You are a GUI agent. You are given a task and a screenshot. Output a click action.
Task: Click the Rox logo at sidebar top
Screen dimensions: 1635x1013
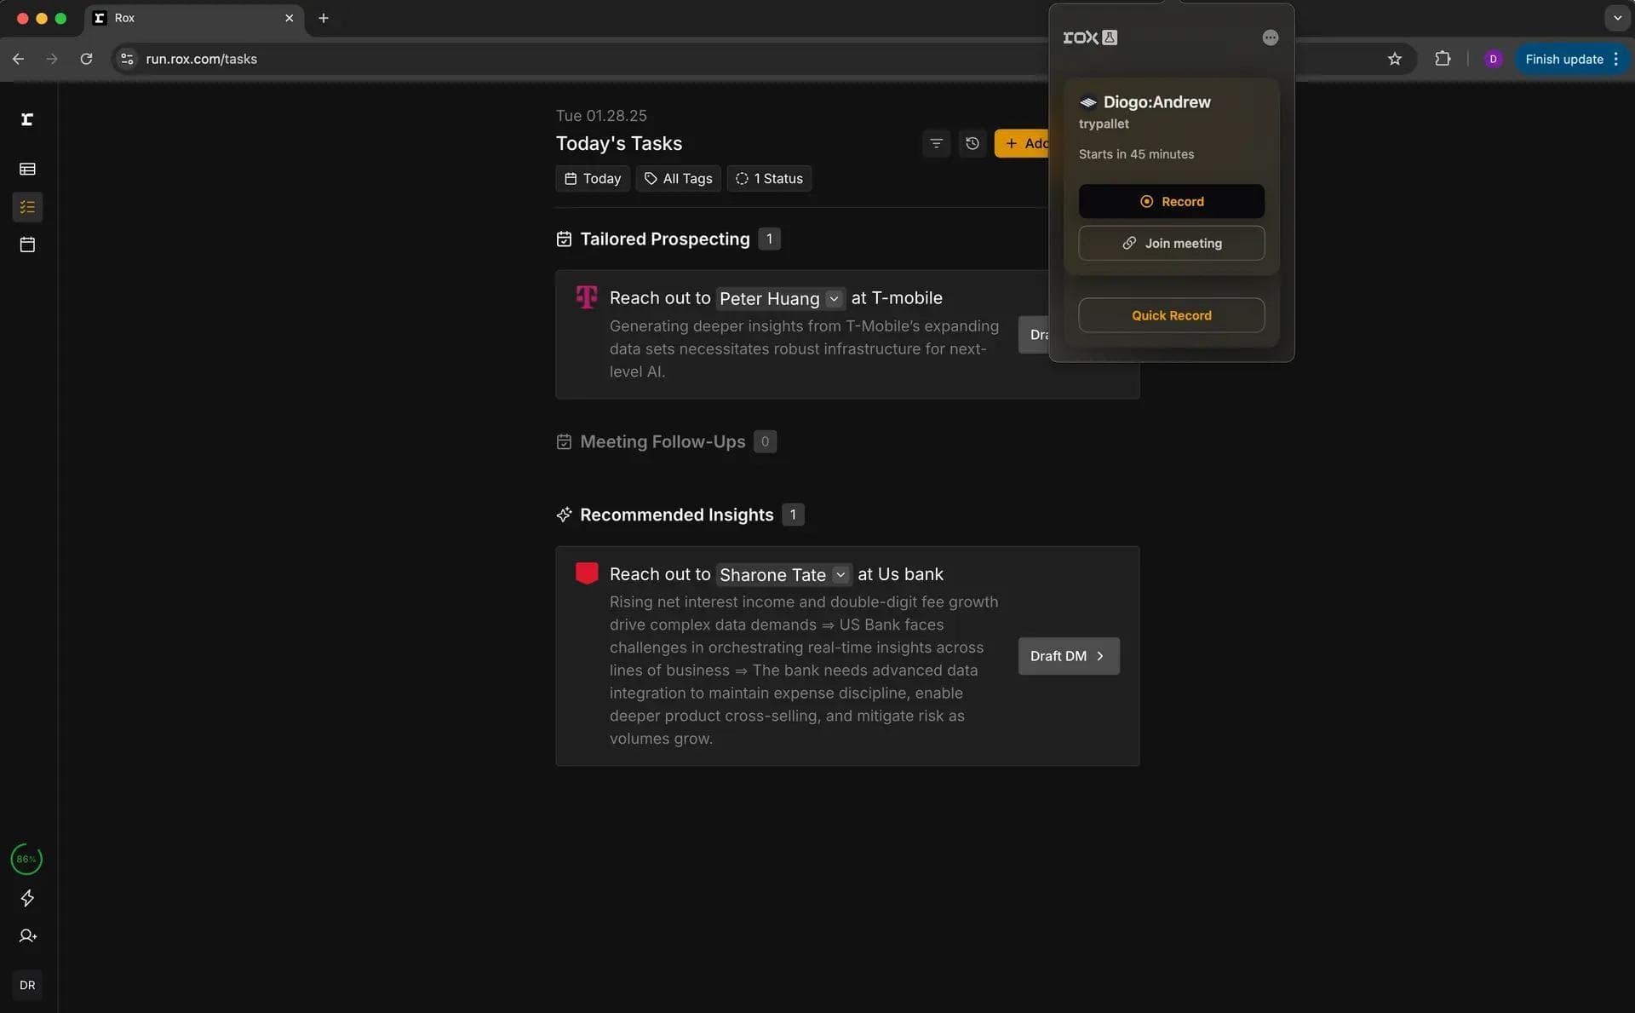coord(27,120)
